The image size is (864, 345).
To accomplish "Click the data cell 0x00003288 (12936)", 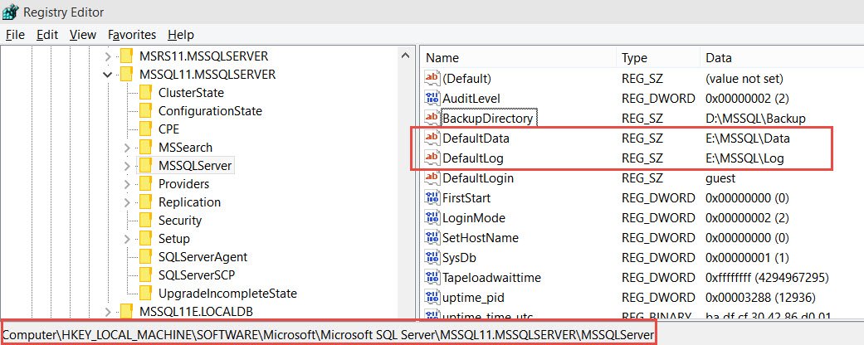I will (760, 297).
